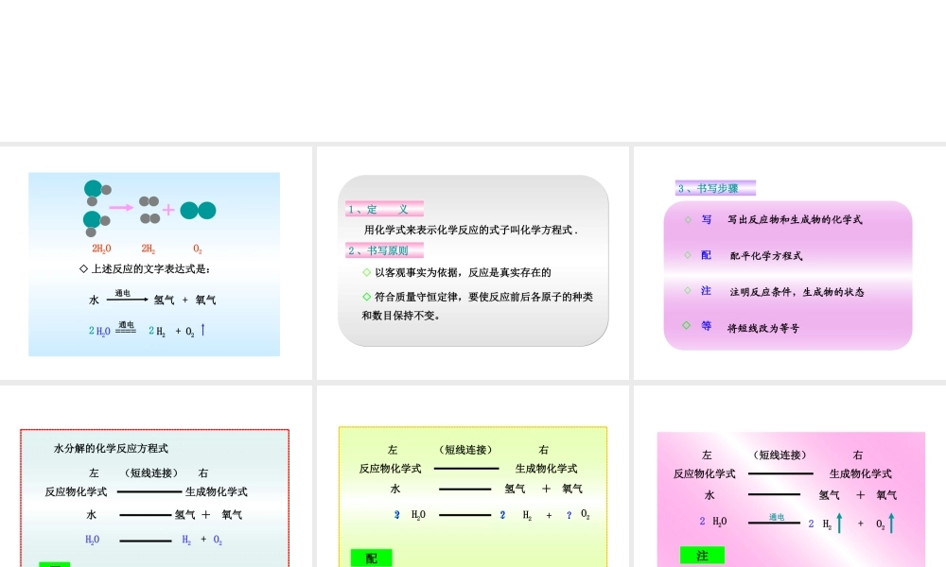The image size is (946, 567).
Task: Click the upward arrow beside O₂ in the equation
Action: click(x=202, y=330)
